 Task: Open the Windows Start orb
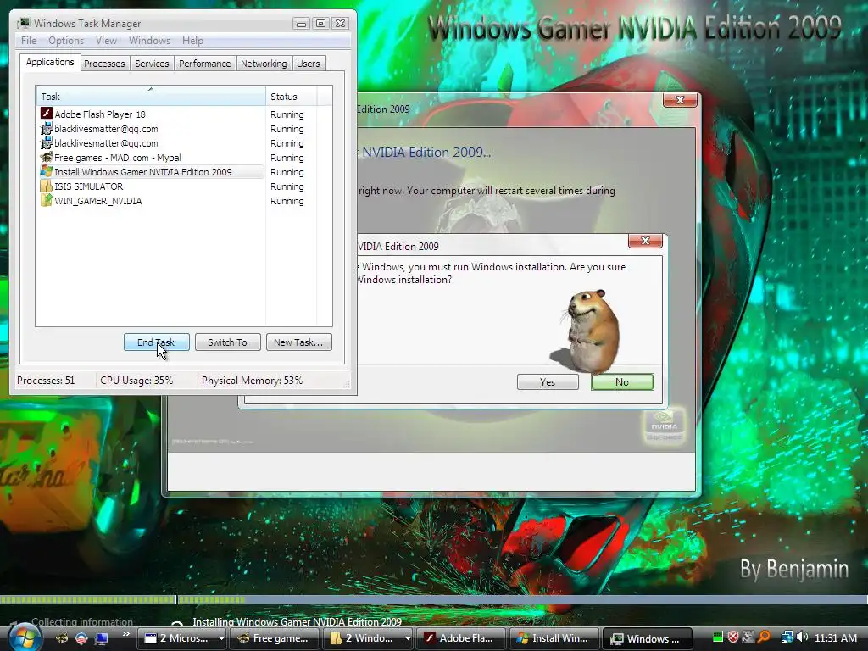click(25, 637)
